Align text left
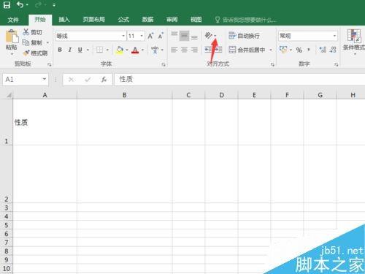The image size is (365, 274). [x=174, y=50]
